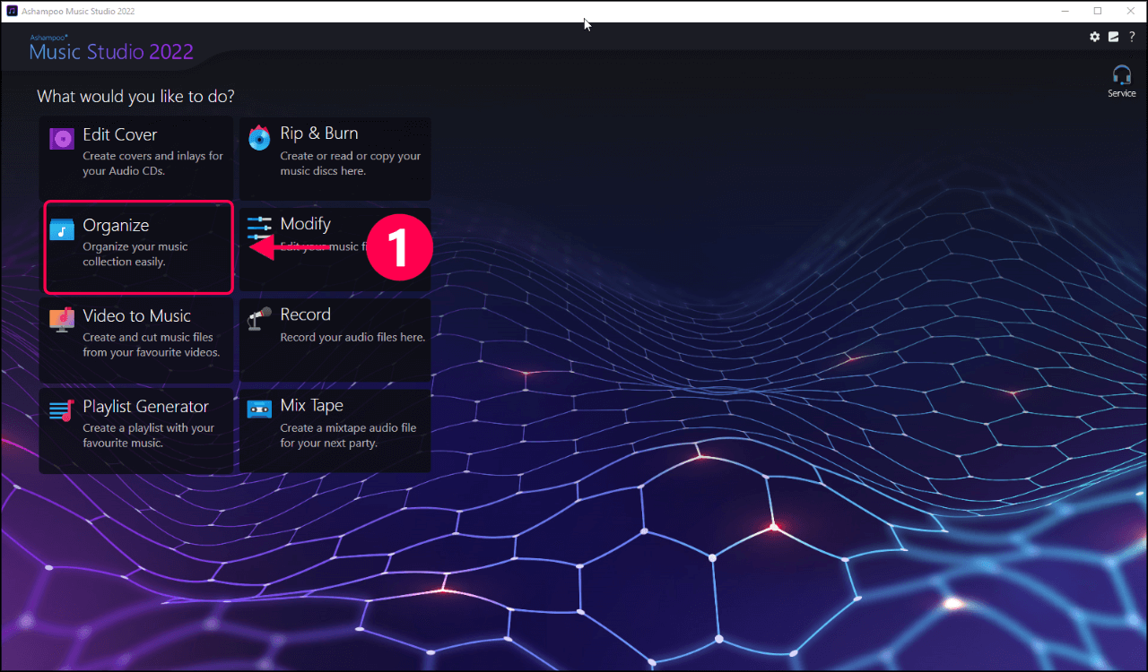1148x672 pixels.
Task: Click the Service headset icon
Action: click(x=1121, y=74)
